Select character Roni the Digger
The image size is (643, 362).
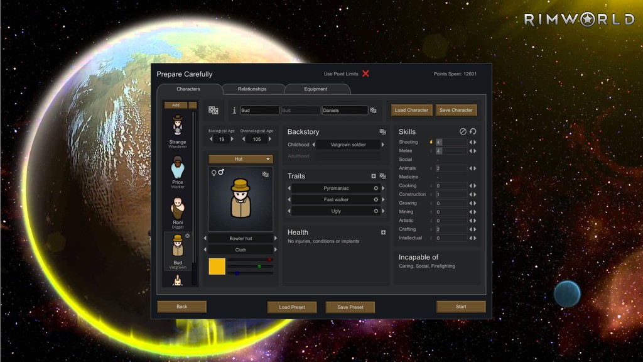(x=178, y=212)
